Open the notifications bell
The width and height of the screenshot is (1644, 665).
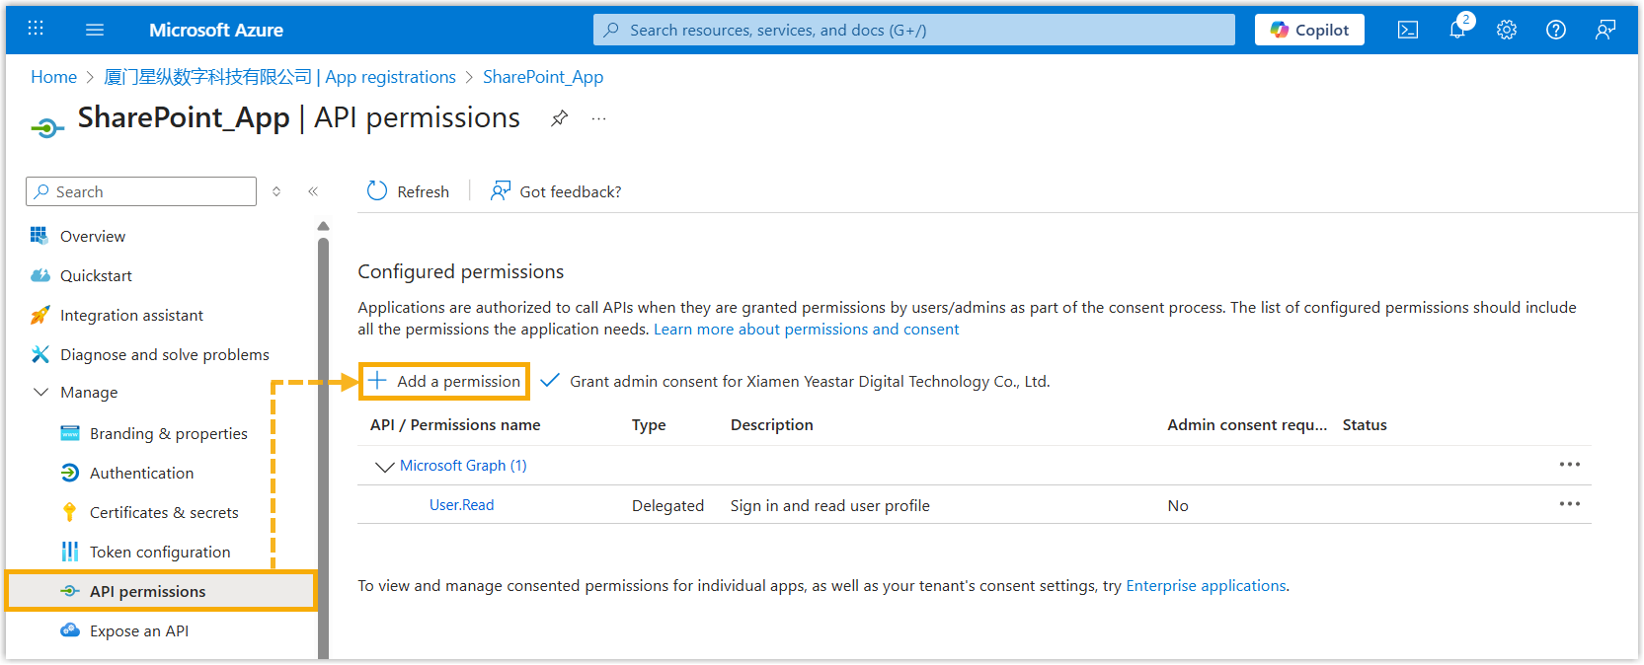coord(1457,30)
